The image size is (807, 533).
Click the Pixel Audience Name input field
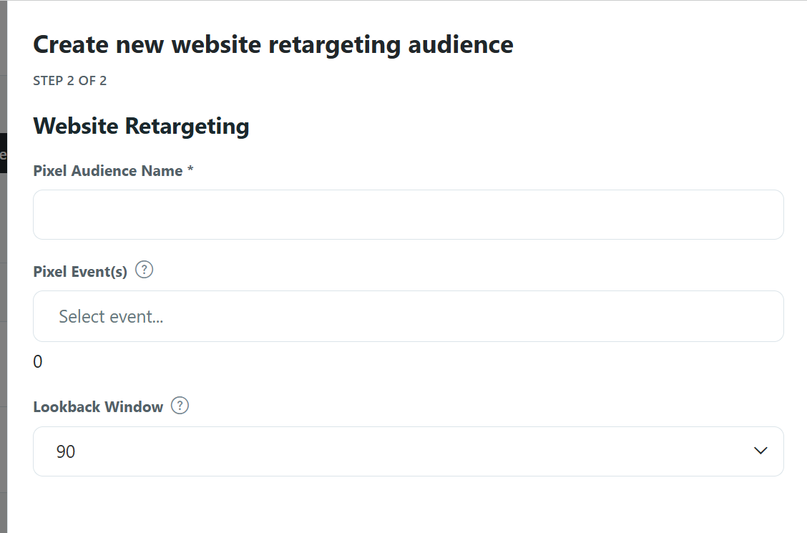[x=408, y=215]
